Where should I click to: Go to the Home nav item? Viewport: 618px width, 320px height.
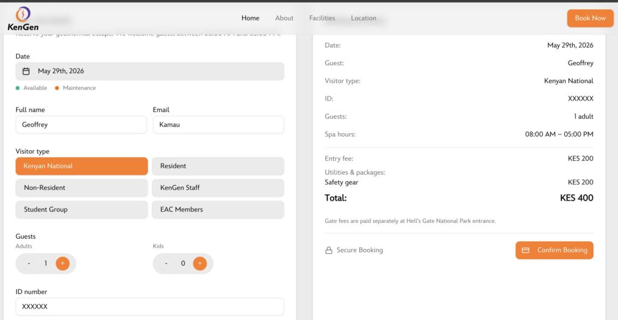pos(250,18)
